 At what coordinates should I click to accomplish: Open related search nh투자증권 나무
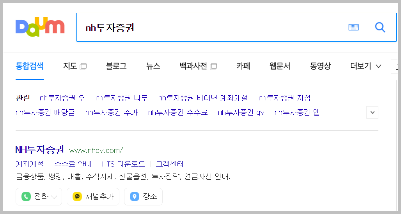click(x=122, y=98)
